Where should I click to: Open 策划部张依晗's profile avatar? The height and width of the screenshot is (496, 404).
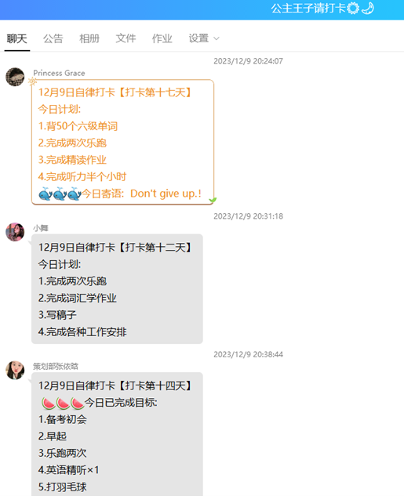click(x=15, y=370)
